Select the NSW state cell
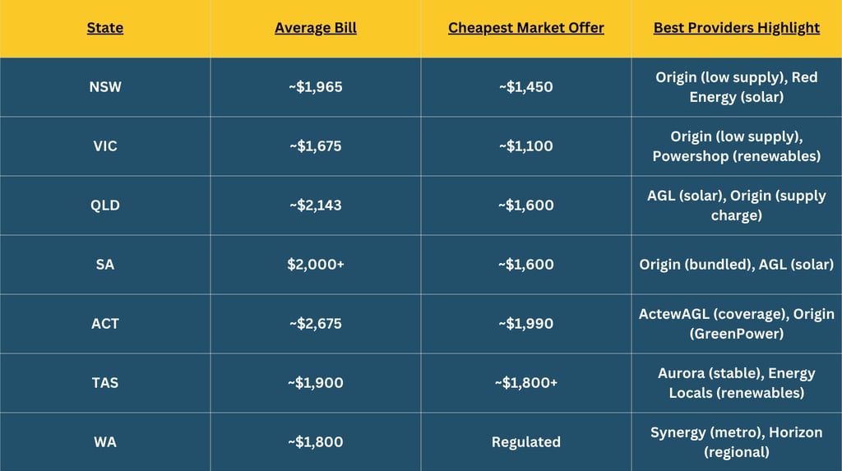Screen dimensions: 842x471 (x=105, y=87)
